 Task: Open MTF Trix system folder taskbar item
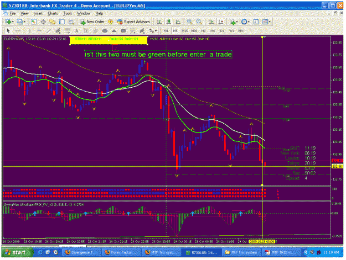pos(241,252)
